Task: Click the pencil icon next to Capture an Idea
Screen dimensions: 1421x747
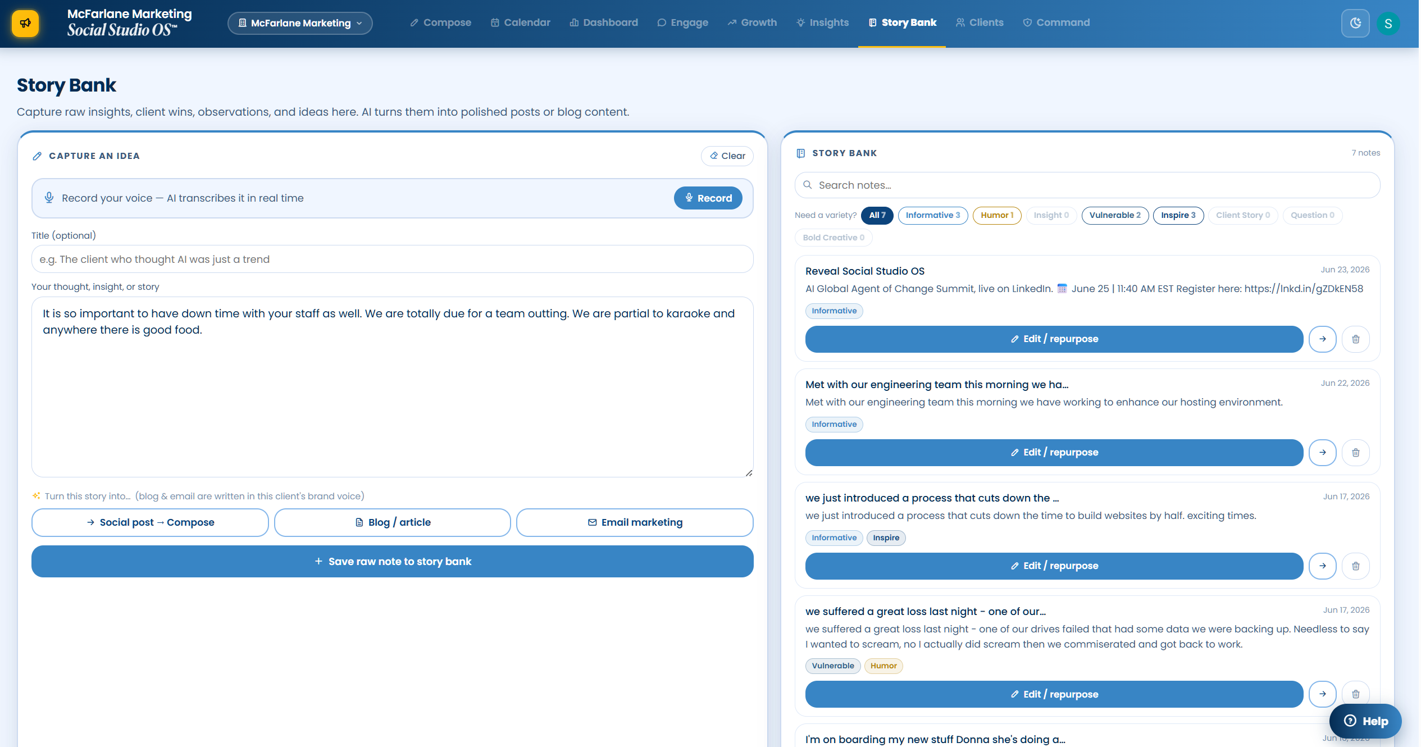Action: pyautogui.click(x=37, y=156)
